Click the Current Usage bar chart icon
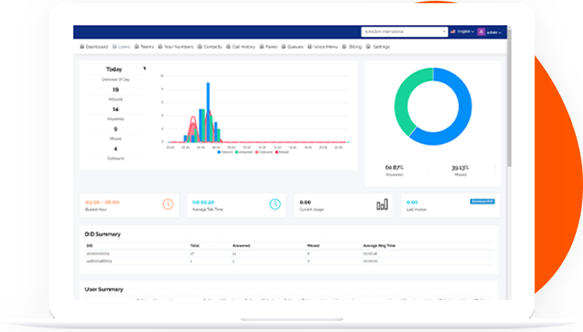583x332 pixels. pos(382,205)
